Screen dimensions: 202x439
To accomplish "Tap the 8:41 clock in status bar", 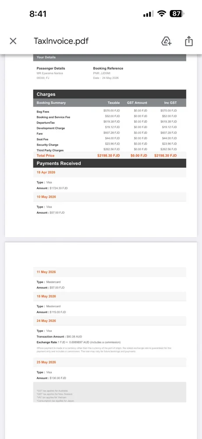I will tap(38, 14).
